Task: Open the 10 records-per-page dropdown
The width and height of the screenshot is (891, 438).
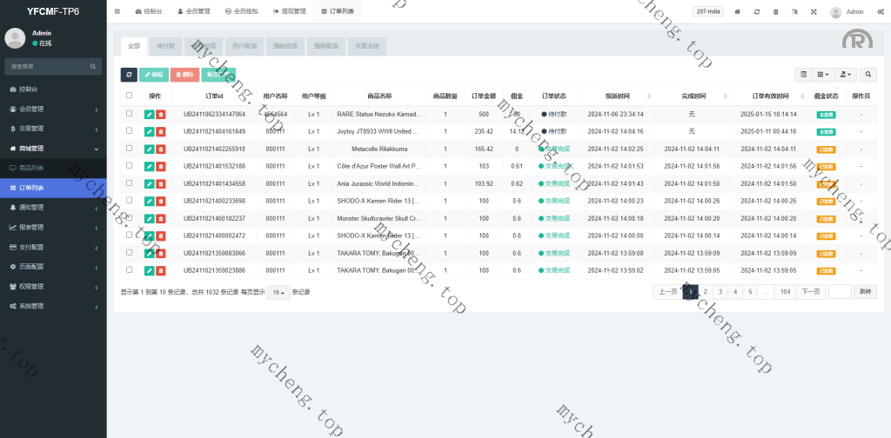Action: tap(278, 292)
